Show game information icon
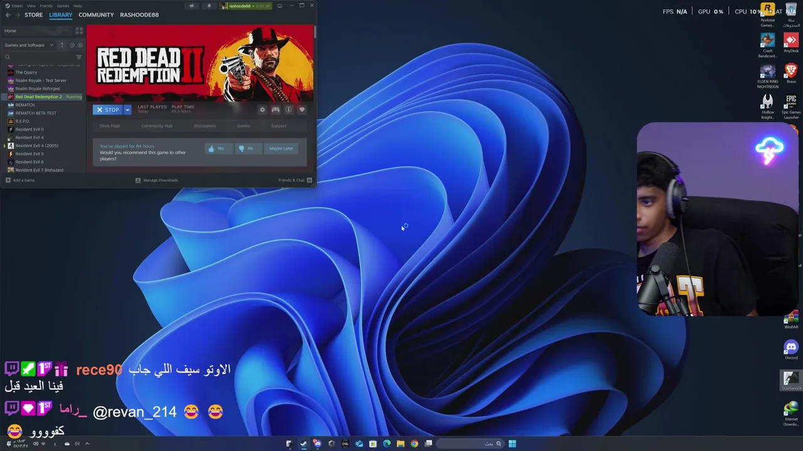 coord(289,110)
